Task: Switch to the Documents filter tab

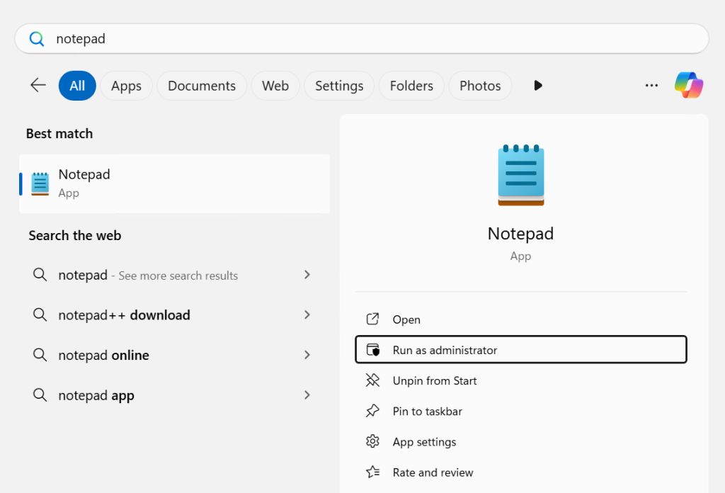Action: coord(201,85)
